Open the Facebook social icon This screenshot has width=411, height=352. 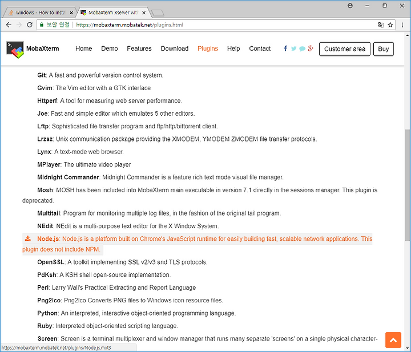[x=285, y=48]
